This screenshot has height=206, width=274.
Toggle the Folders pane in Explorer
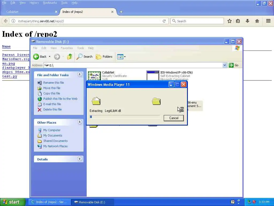click(104, 57)
